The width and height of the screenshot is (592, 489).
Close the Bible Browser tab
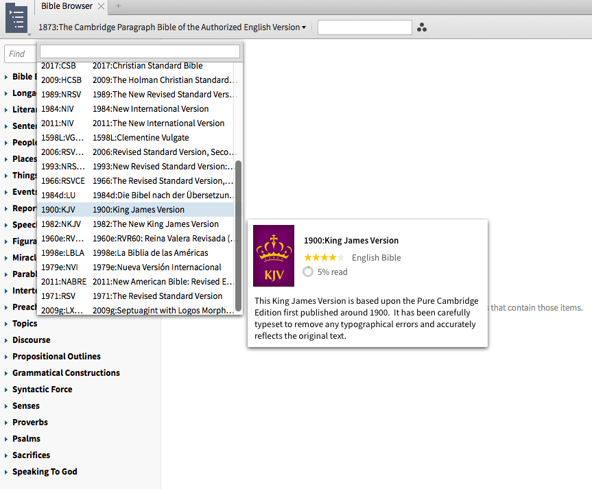click(x=101, y=6)
